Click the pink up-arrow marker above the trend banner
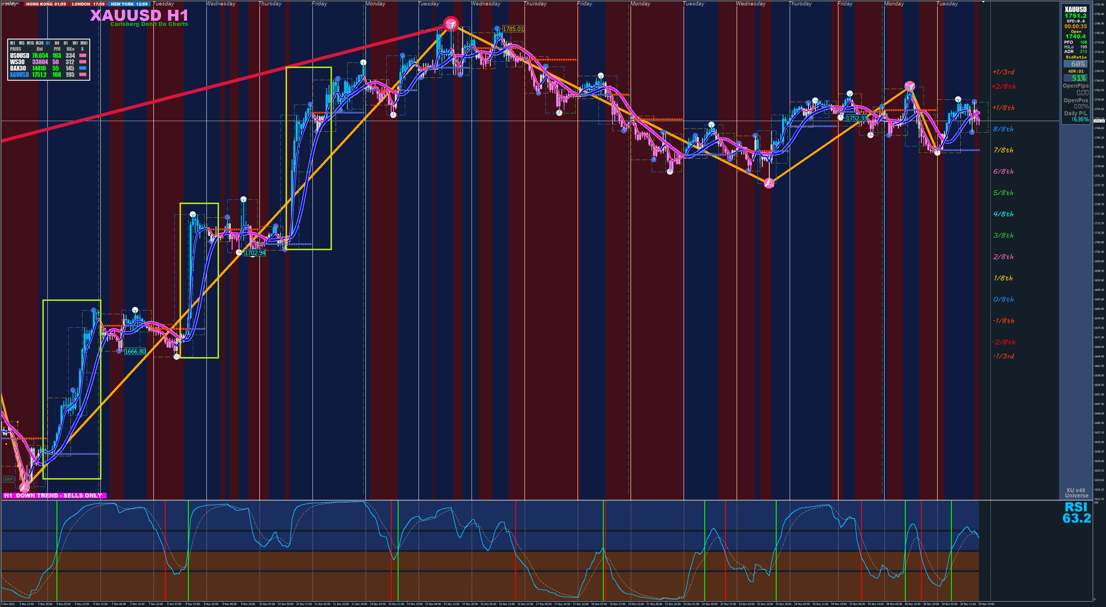1106x607 pixels. point(24,487)
